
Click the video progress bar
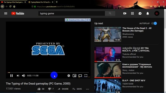coord(48,73)
